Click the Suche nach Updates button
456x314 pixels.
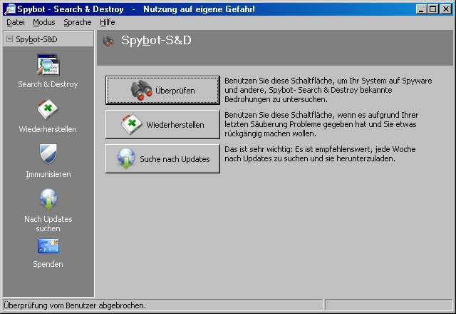tap(162, 158)
